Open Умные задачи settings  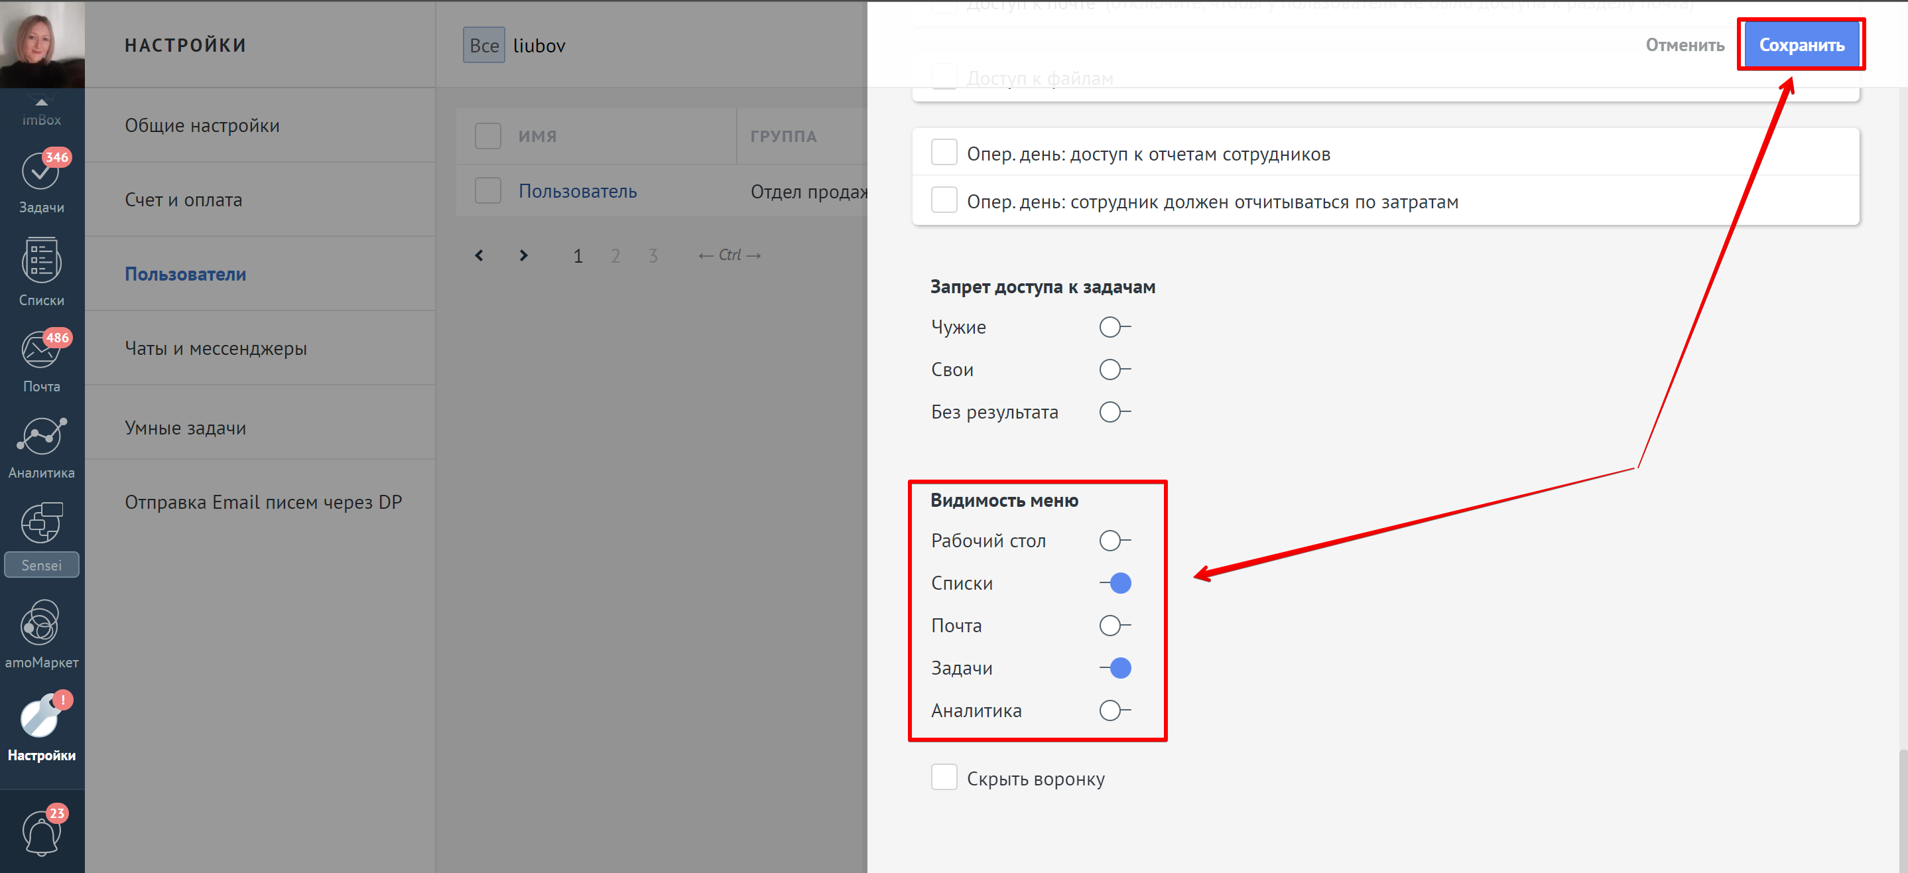pos(260,428)
